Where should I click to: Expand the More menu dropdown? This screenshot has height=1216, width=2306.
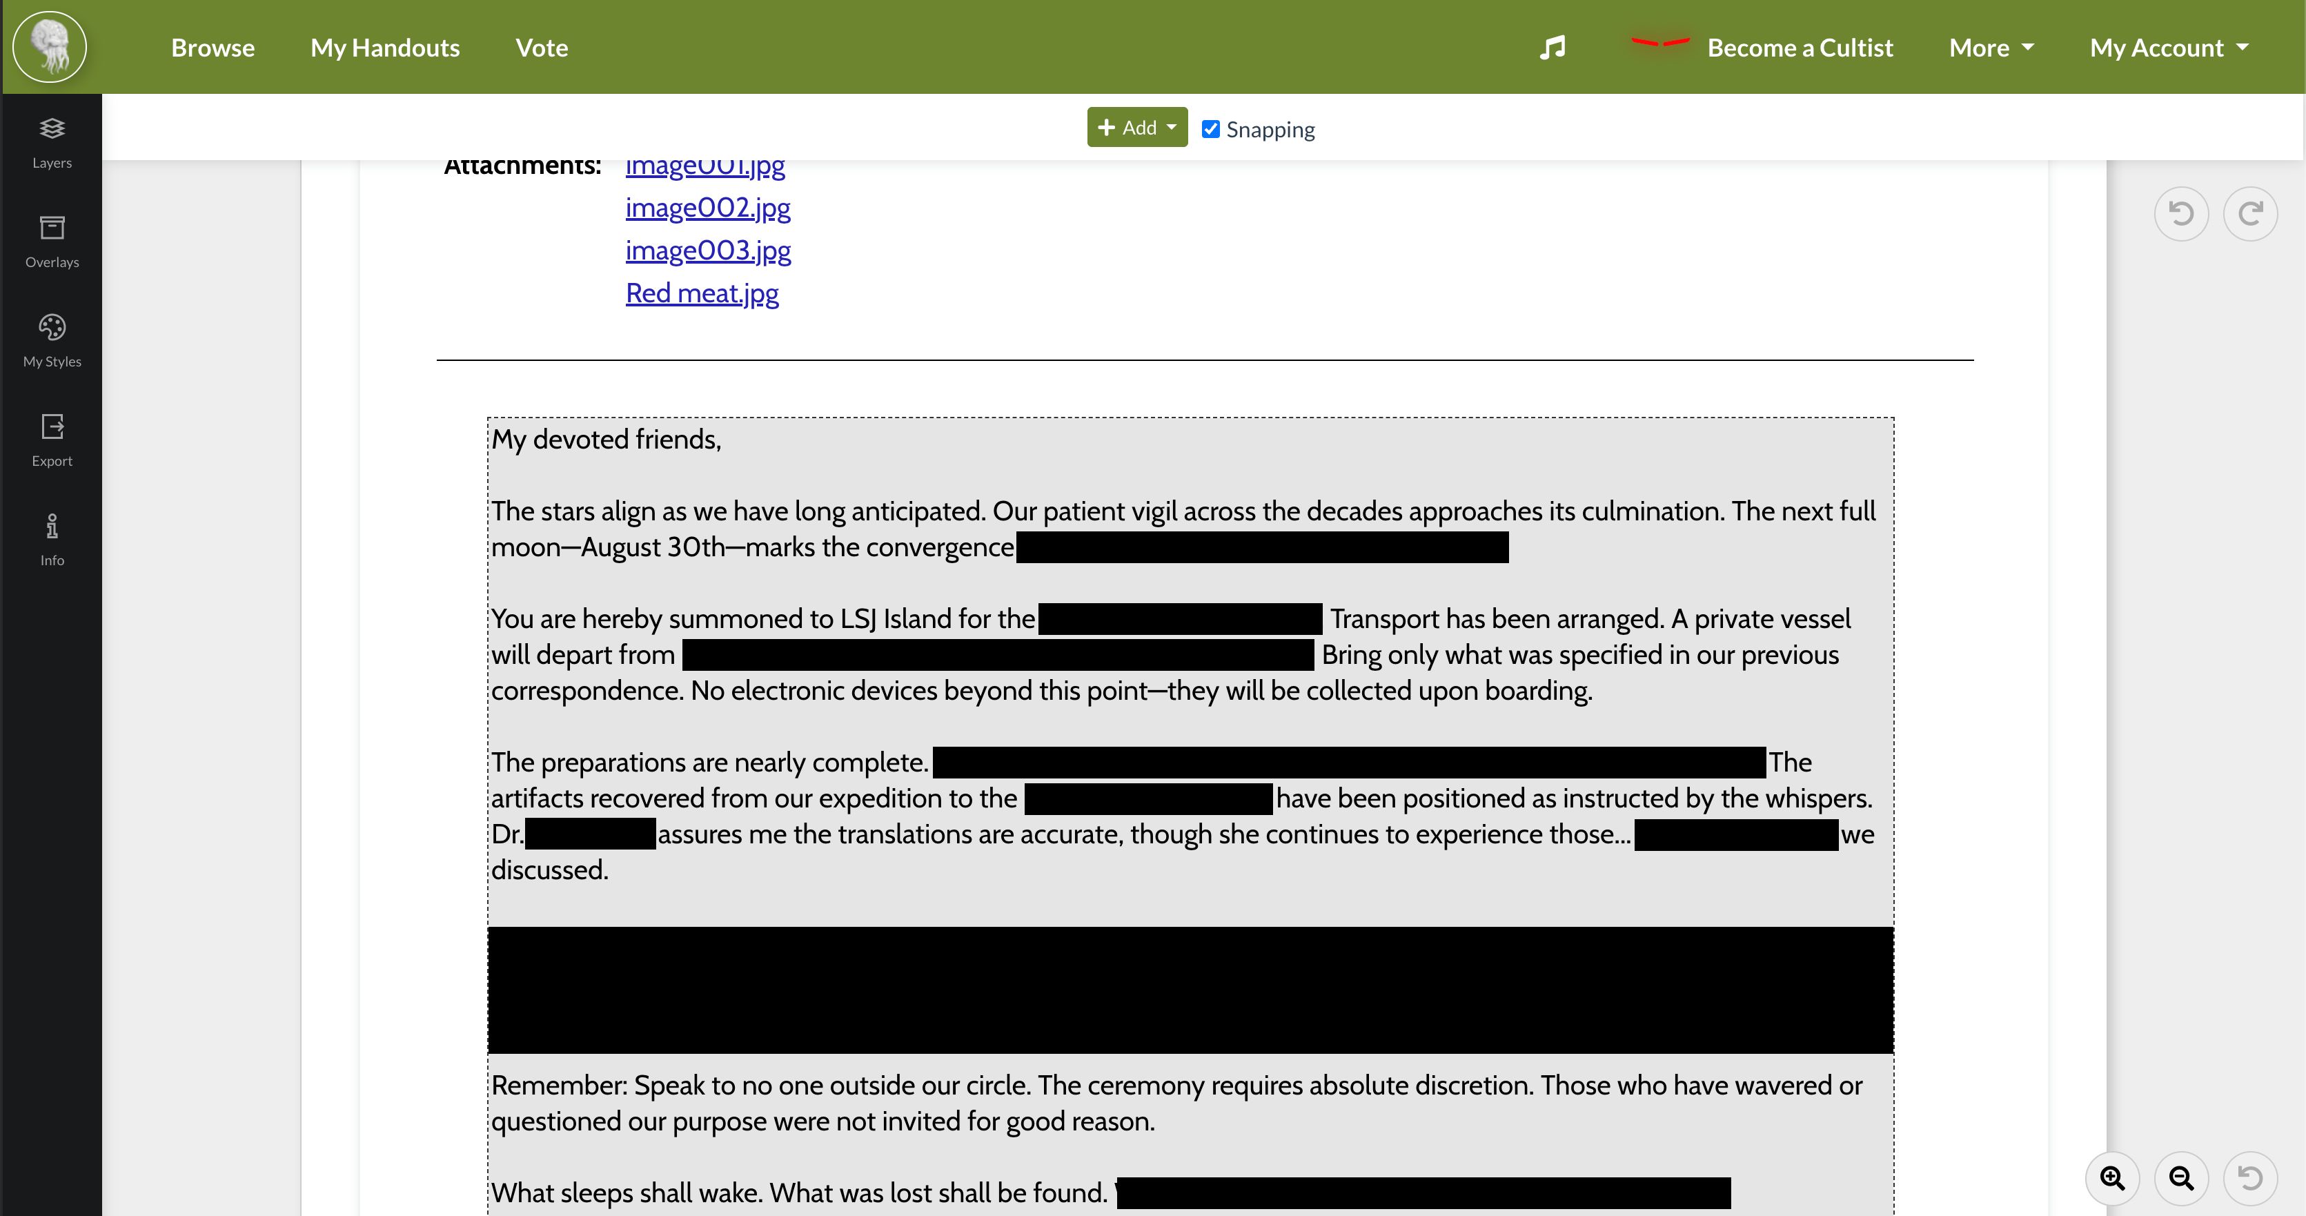pos(1991,48)
